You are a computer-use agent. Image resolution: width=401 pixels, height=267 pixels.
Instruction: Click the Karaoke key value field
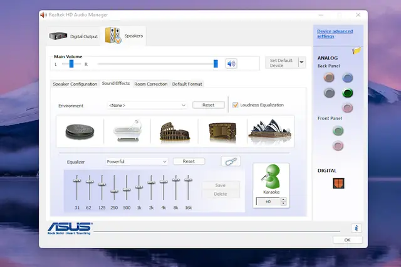coord(268,201)
